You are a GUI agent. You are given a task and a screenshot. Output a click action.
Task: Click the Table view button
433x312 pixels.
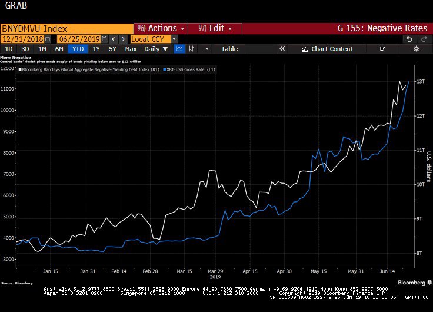(x=229, y=49)
